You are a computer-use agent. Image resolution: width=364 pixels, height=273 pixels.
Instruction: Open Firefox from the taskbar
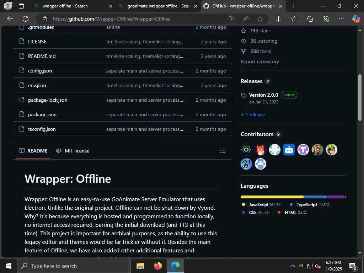[x=158, y=266]
